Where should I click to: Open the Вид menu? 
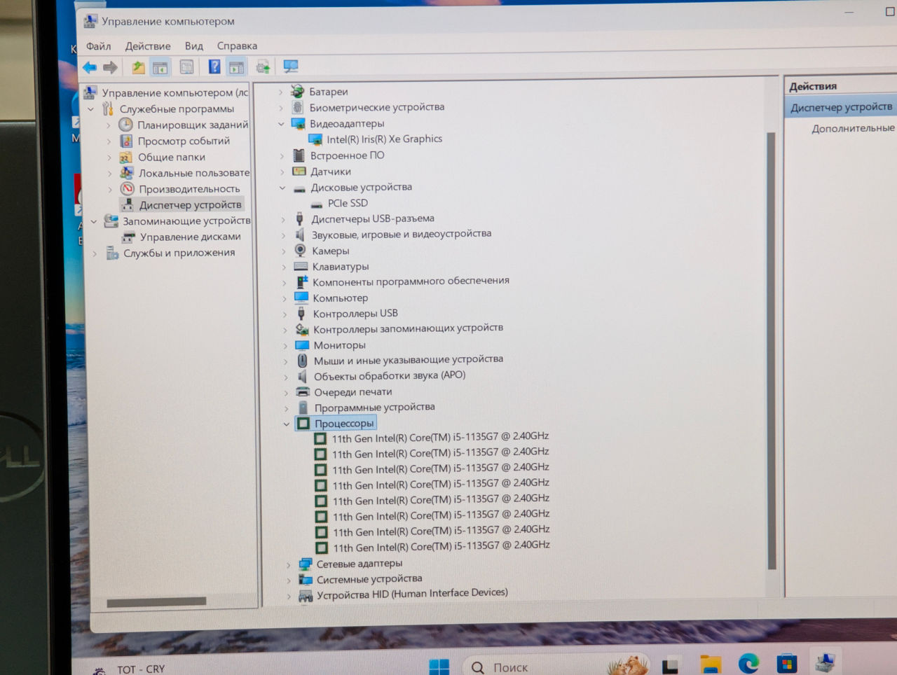[x=193, y=46]
